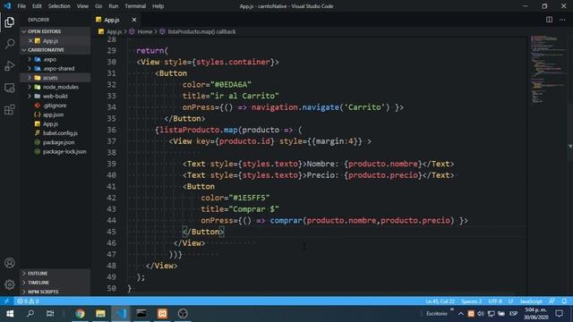
Task: Click the Visual Studio Code taskbar icon
Action: (x=121, y=314)
